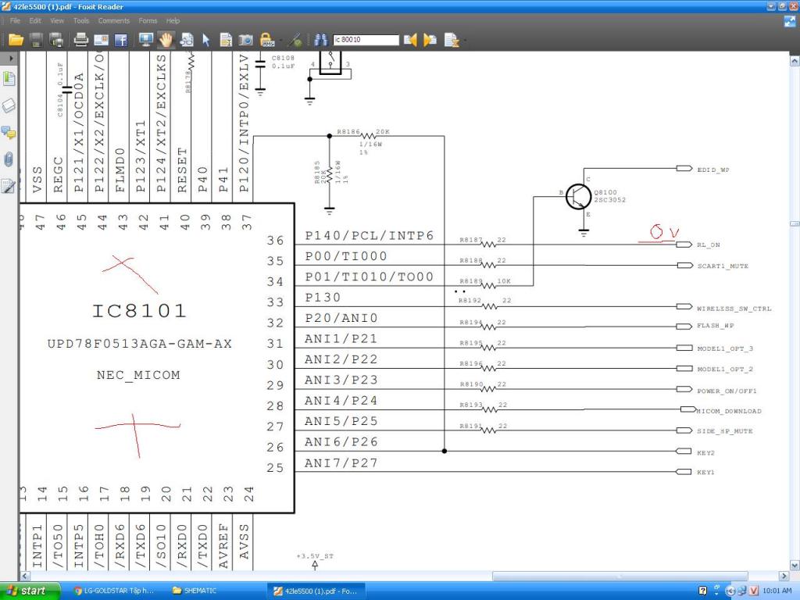Jump to next search result

point(430,40)
